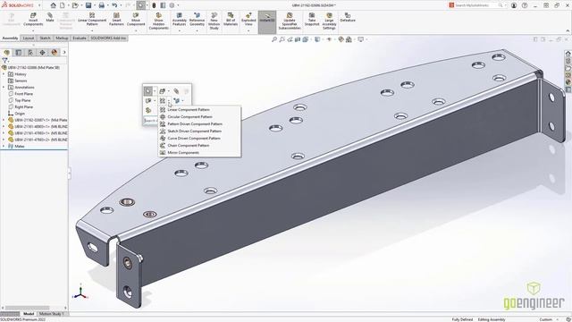Expand Linear Component Pattern ribbon dropdown arrow
This screenshot has height=322, width=572.
click(92, 30)
